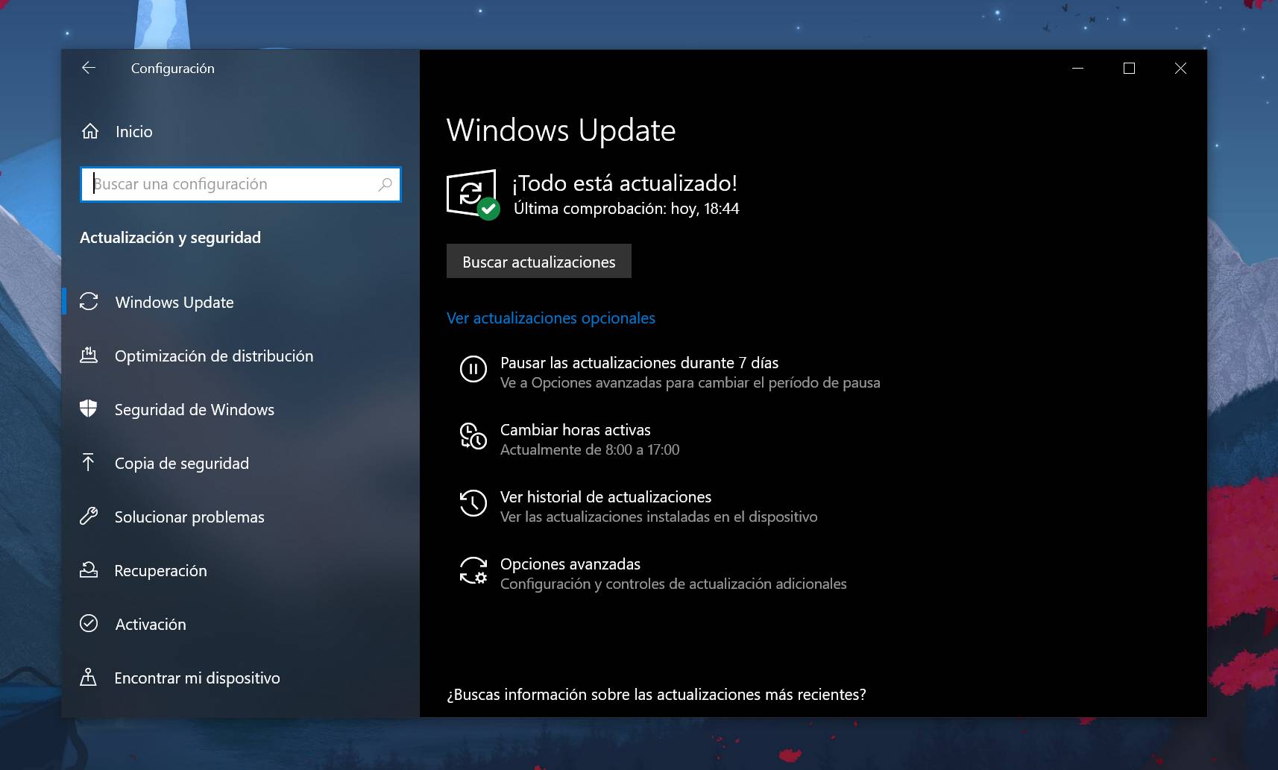Click the Actualización y seguridad heading

170,238
